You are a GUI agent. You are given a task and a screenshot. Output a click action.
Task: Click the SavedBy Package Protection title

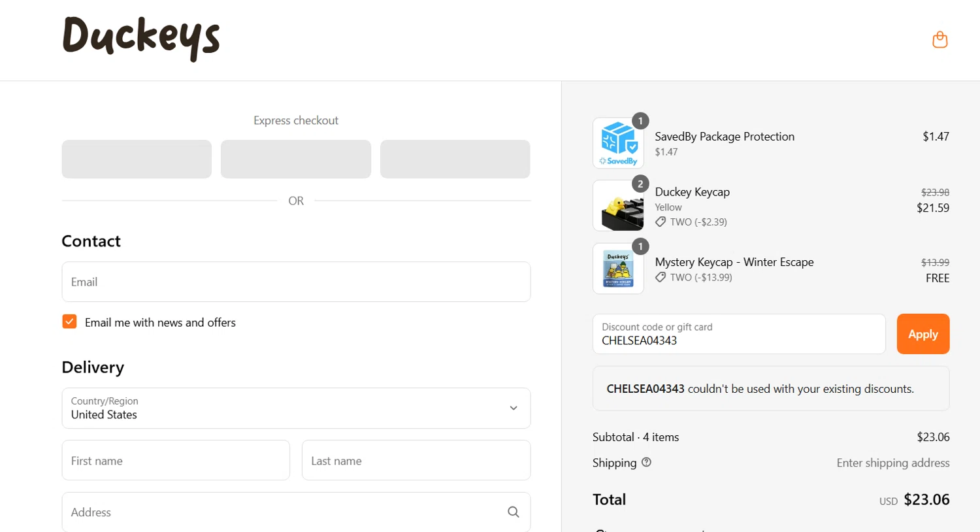pyautogui.click(x=725, y=136)
